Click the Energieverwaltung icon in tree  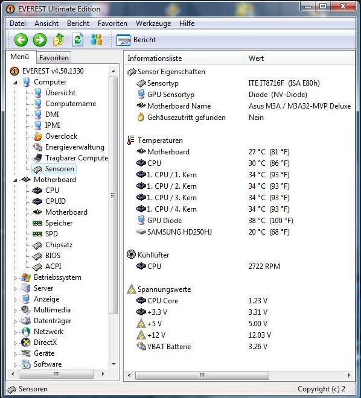37,147
